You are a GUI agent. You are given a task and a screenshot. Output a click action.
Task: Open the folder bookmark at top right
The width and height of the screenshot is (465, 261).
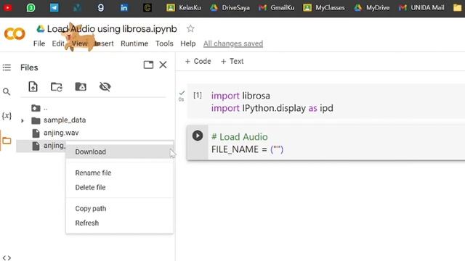pyautogui.click(x=458, y=7)
